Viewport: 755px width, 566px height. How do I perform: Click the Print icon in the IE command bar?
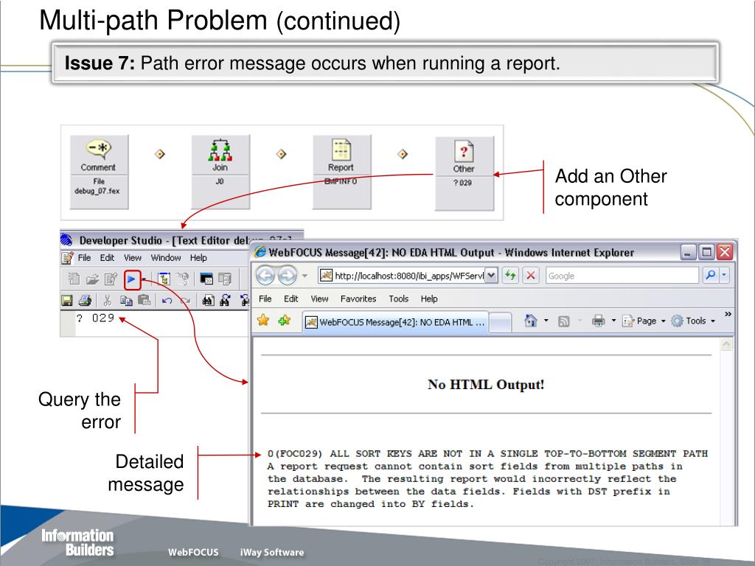[599, 321]
